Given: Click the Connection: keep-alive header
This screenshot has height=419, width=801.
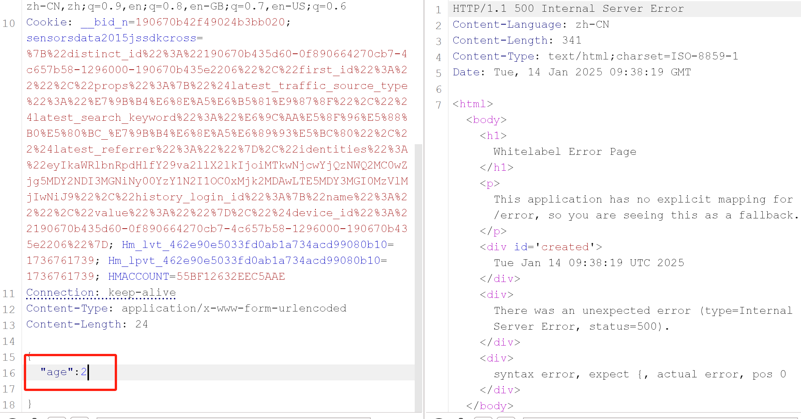Looking at the screenshot, I should click(101, 293).
